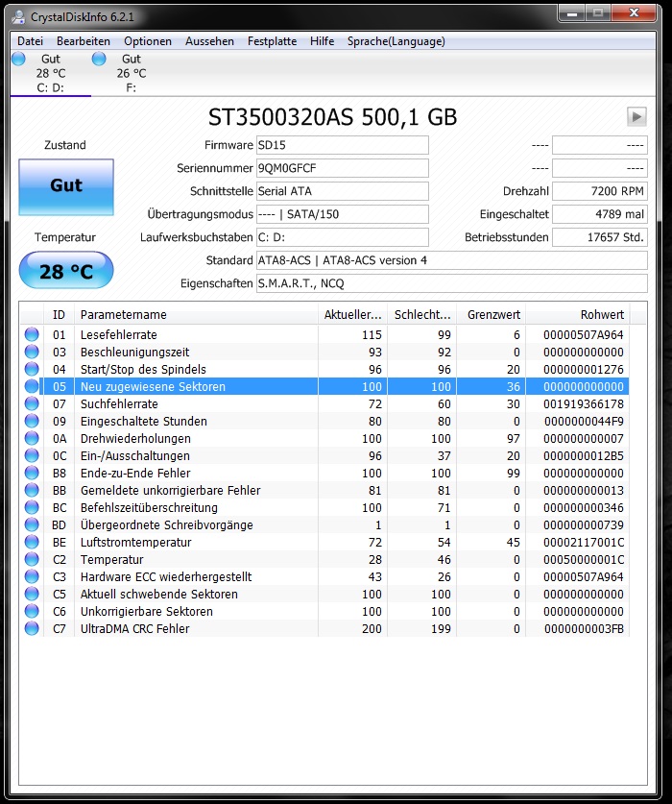Screen dimensions: 672x804
Task: Click status orb of Aktuell schwebende Sektoren row
Action: (x=32, y=594)
